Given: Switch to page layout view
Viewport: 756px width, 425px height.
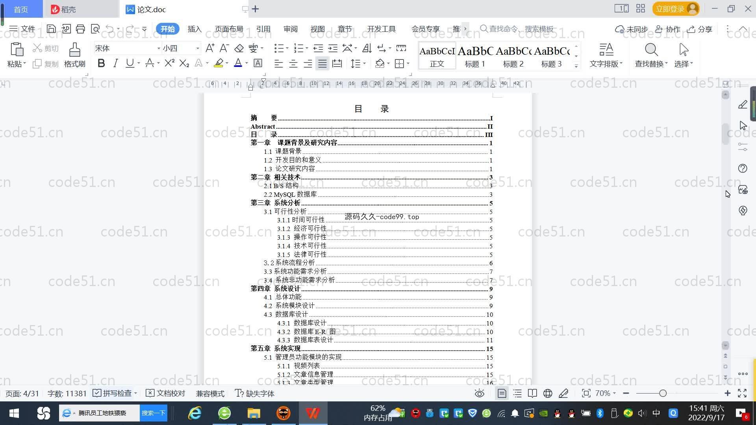Looking at the screenshot, I should click(502, 393).
